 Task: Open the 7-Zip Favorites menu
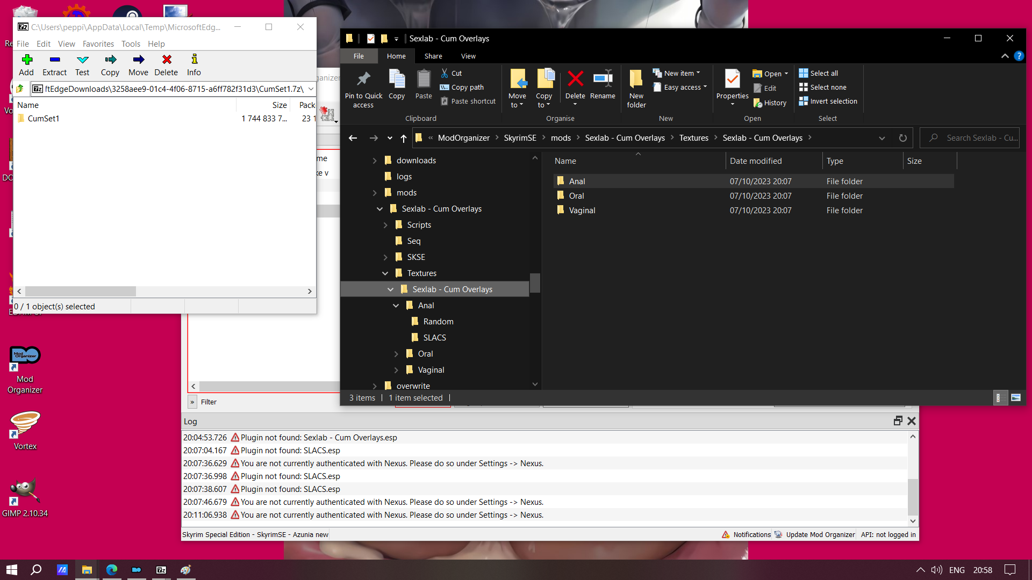tap(98, 44)
